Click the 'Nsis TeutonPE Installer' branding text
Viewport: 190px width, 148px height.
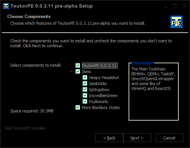pos(25,128)
